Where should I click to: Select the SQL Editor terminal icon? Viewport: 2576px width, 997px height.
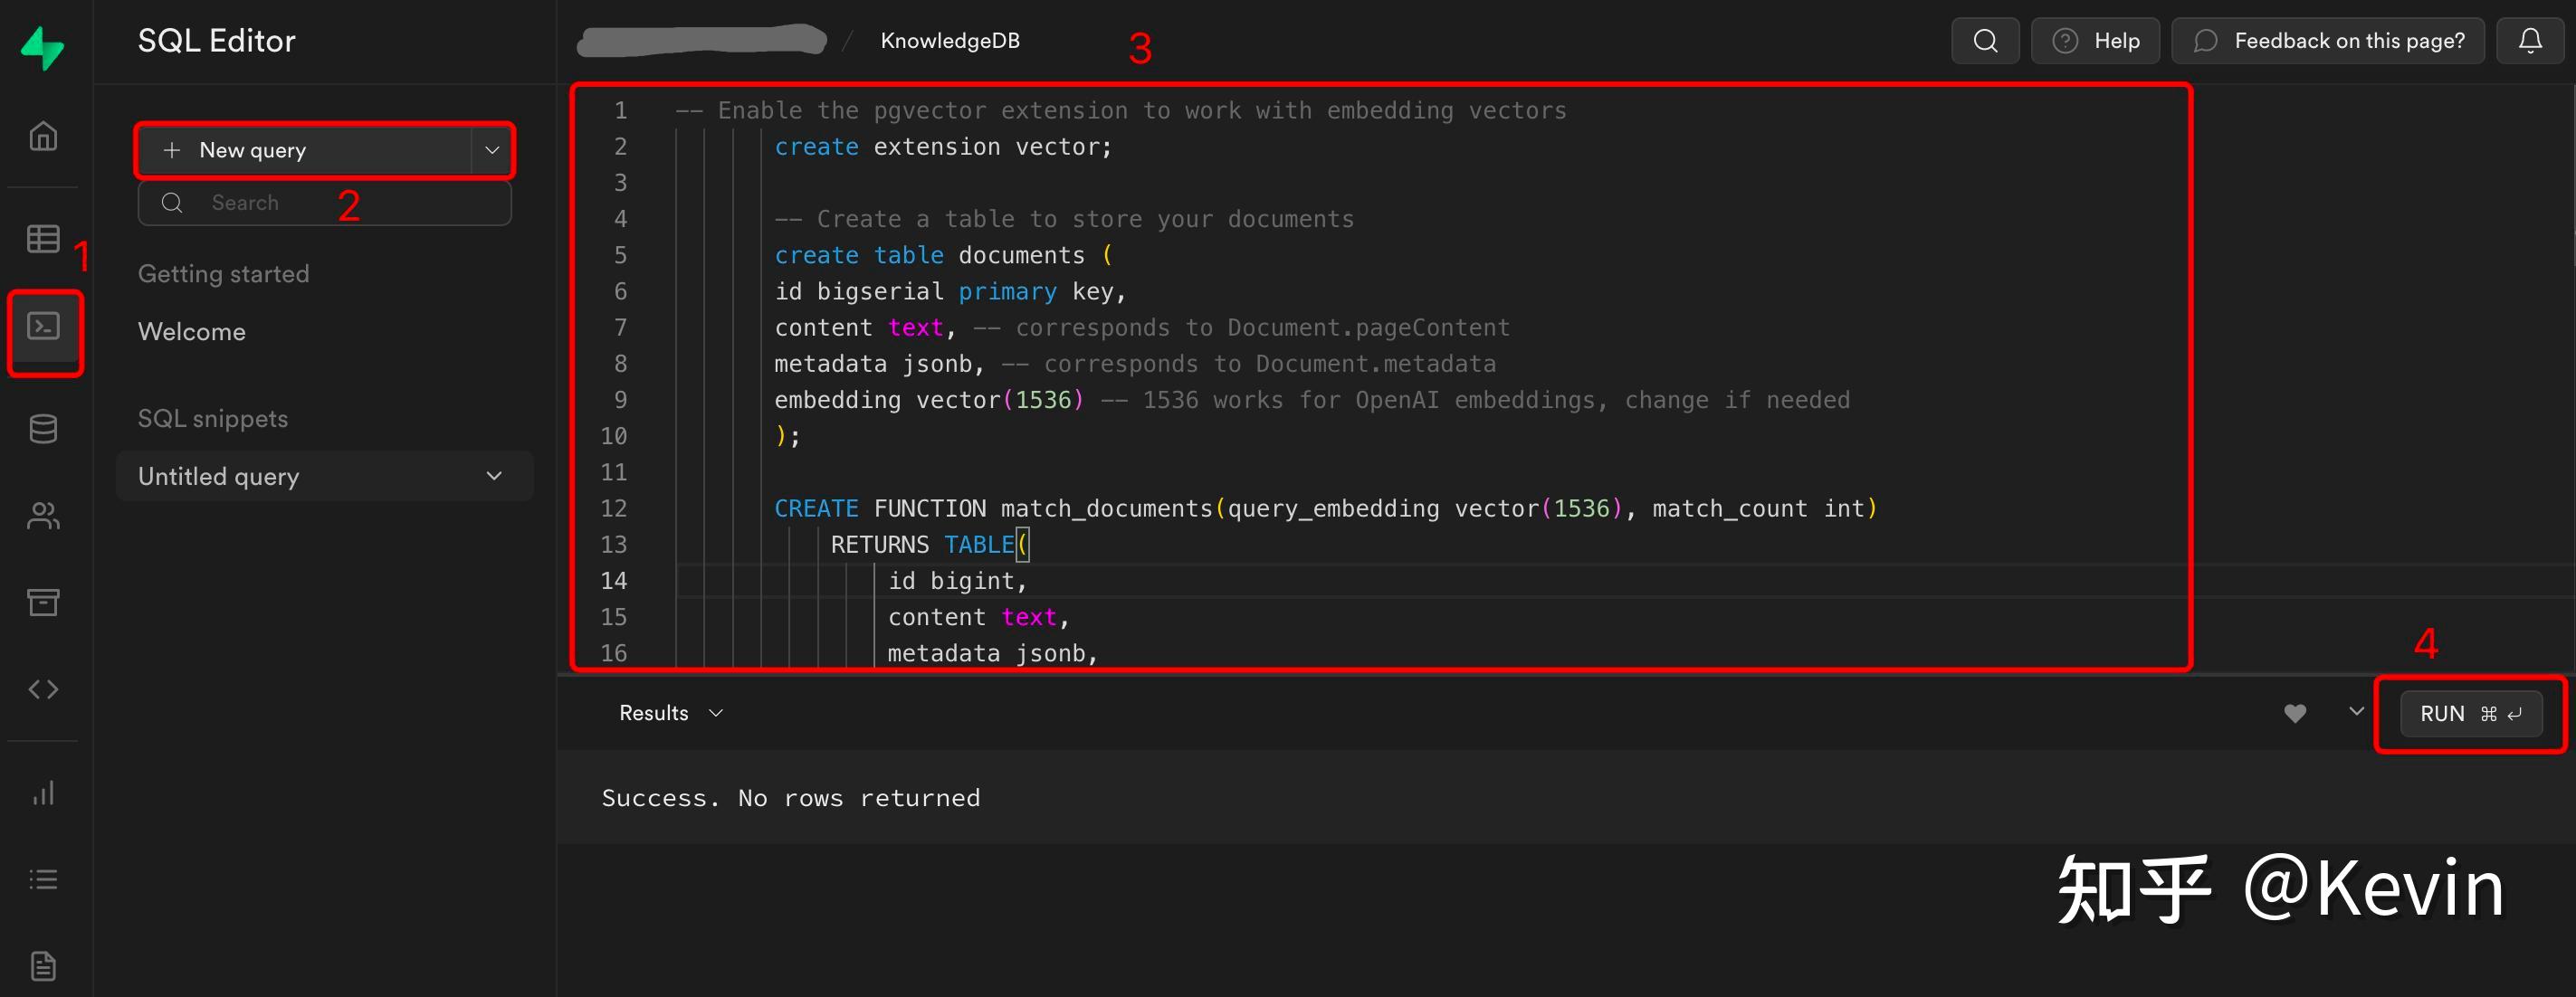point(43,326)
